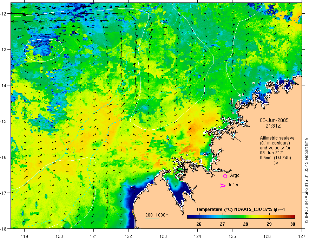Screen dimensions: 309x239
Task: Click the '21:31Z' time label
Action: [273, 125]
